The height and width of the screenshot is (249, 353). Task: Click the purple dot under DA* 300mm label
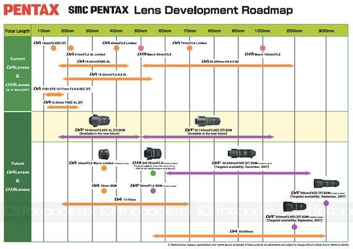[x=326, y=203]
